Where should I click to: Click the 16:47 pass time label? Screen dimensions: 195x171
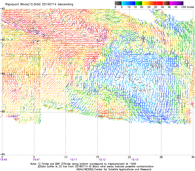click(36, 160)
